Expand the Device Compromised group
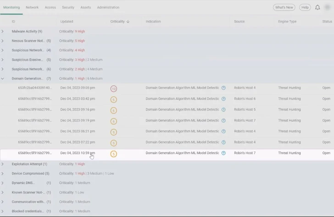This screenshot has height=217, width=334. click(3, 173)
